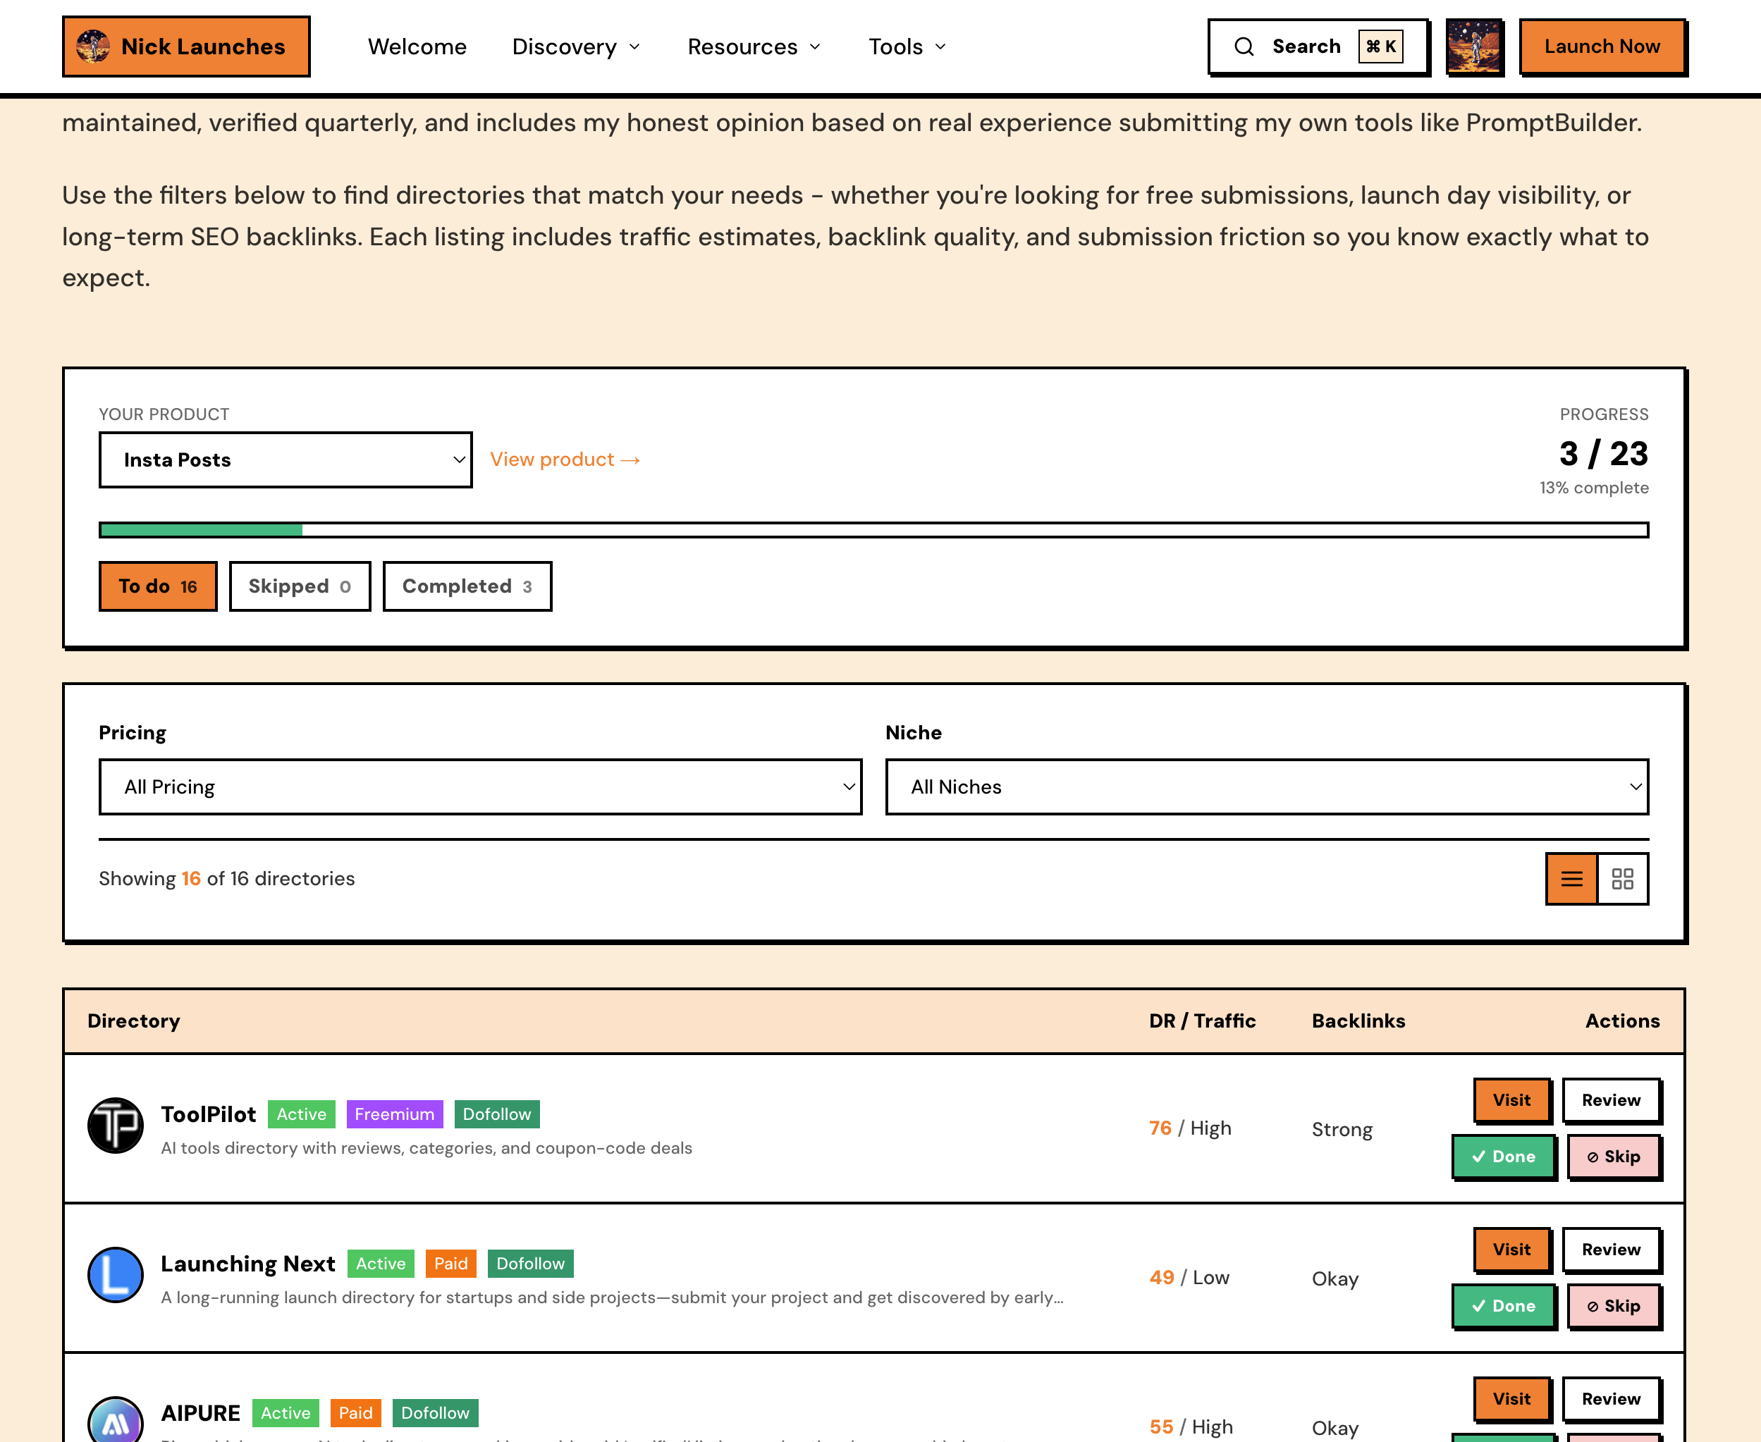Skip the ToolPilot directory
The height and width of the screenshot is (1442, 1761).
click(1613, 1157)
